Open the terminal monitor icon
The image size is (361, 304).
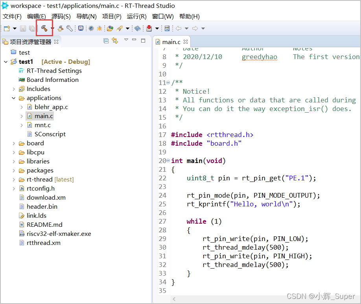[x=81, y=28]
